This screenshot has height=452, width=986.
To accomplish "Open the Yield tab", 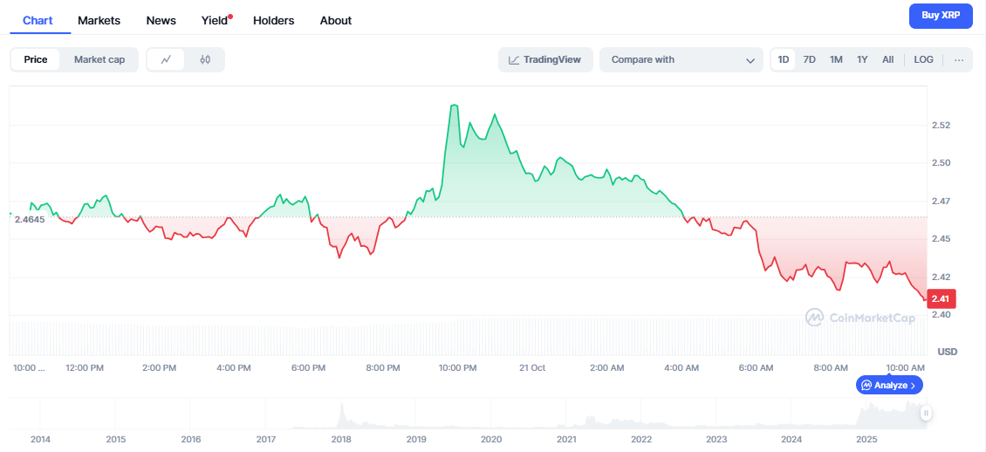I will [215, 20].
